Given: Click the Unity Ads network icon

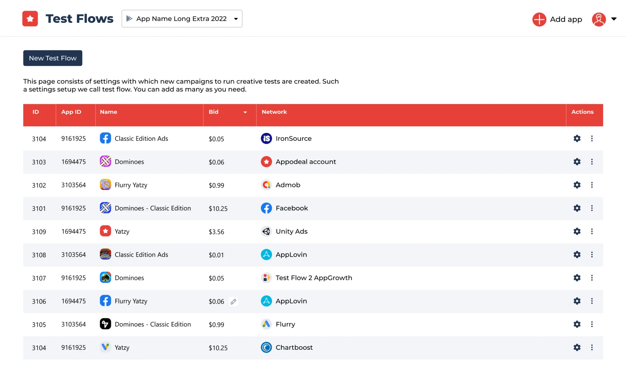Looking at the screenshot, I should click(x=266, y=231).
